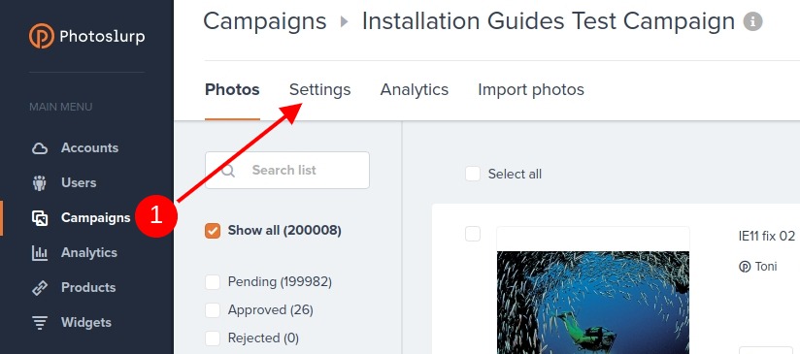Image resolution: width=800 pixels, height=354 pixels.
Task: Click the Users people icon
Action: (x=39, y=183)
